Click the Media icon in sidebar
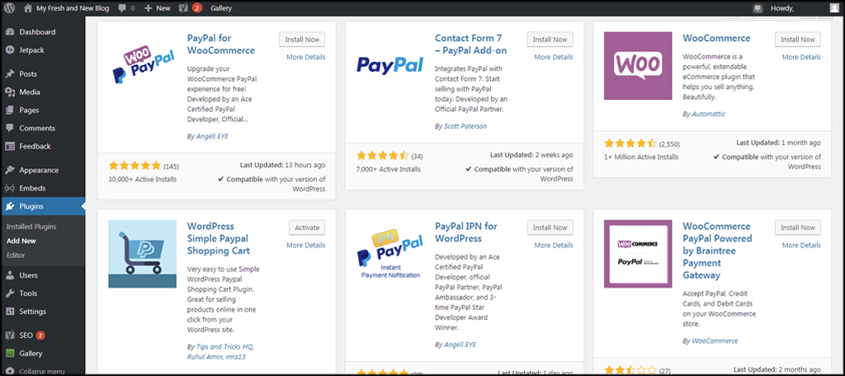This screenshot has height=376, width=845. coord(10,92)
